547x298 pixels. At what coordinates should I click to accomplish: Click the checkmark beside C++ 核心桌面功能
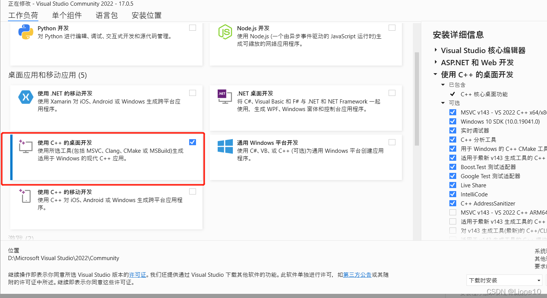click(452, 94)
